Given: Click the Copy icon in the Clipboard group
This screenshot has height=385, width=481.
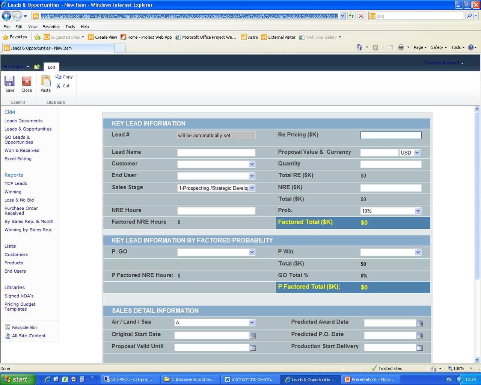Looking at the screenshot, I should [59, 77].
